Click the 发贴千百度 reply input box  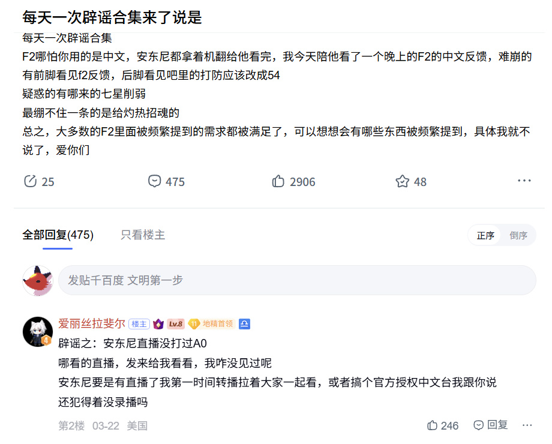(296, 280)
